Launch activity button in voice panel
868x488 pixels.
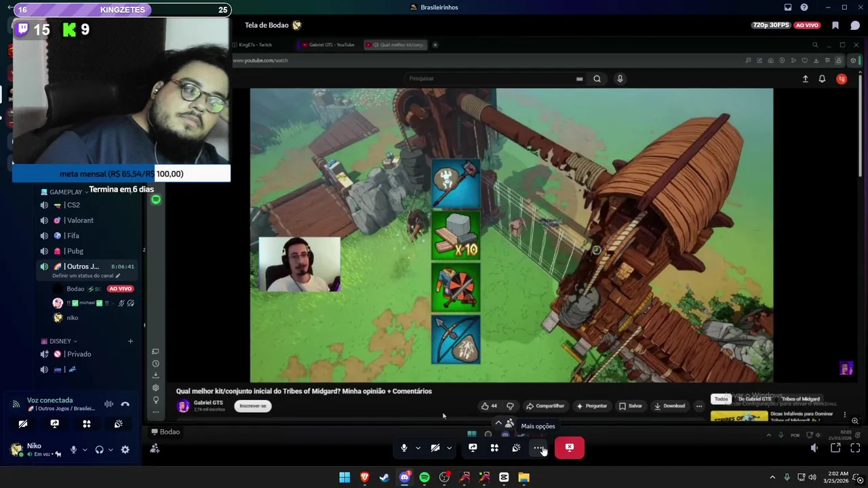click(x=87, y=424)
